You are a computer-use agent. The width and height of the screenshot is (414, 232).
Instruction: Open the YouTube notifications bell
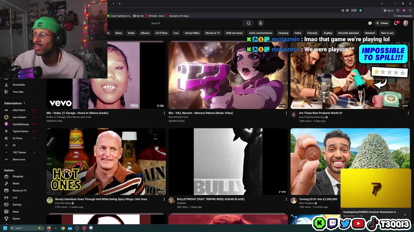pos(396,23)
